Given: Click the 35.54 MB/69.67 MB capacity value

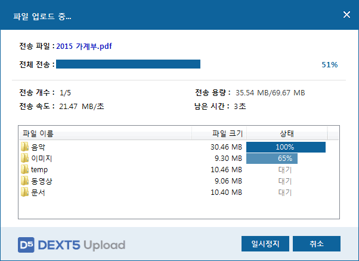Looking at the screenshot, I should tap(270, 93).
